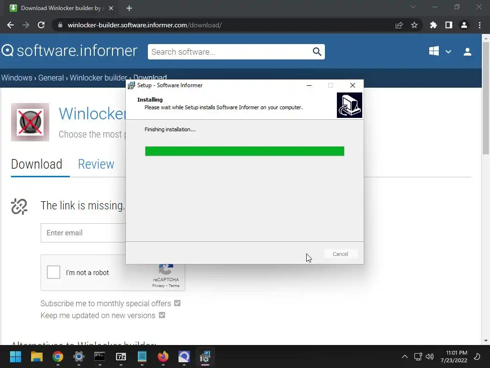The width and height of the screenshot is (490, 368).
Task: Open the reCAPTCHA Privacy link
Action: pyautogui.click(x=158, y=286)
